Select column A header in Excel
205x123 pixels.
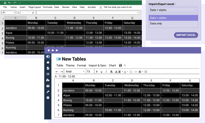pyautogui.click(x=15, y=18)
